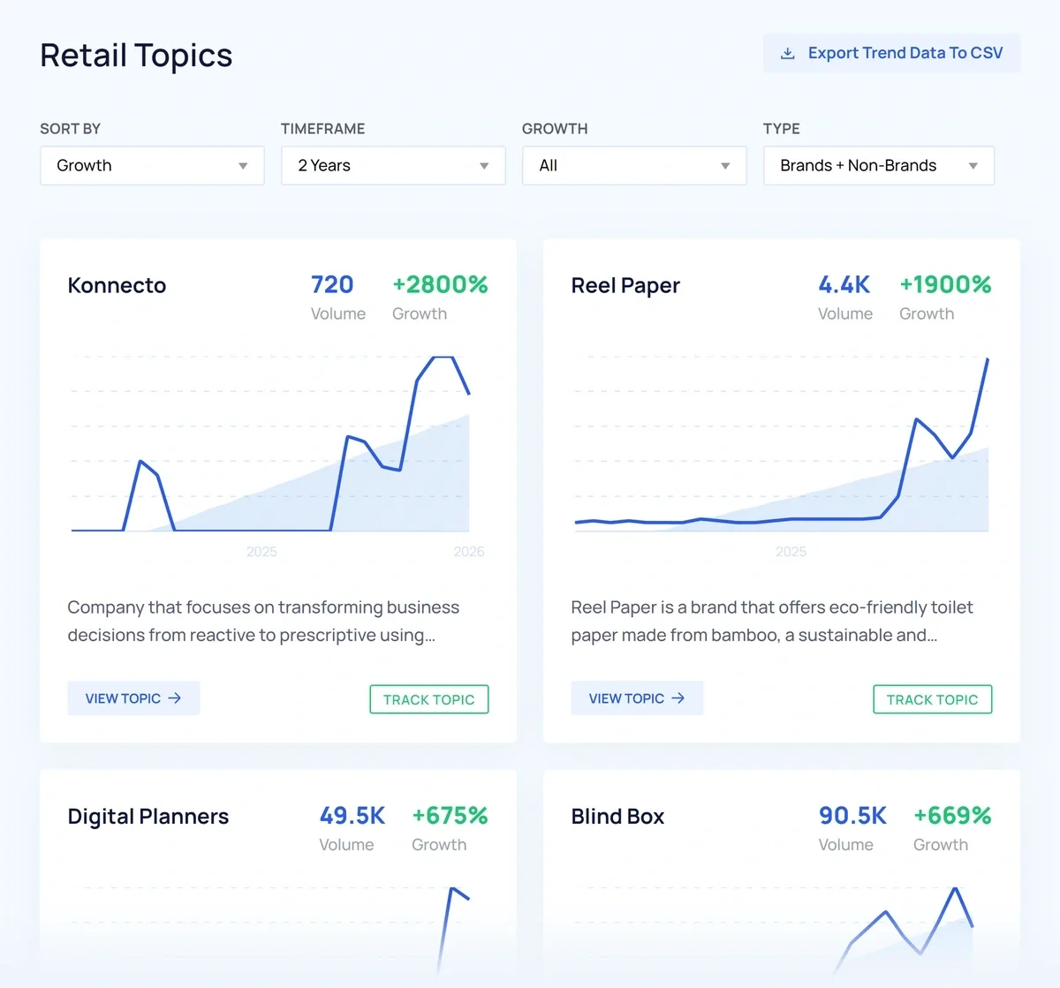1060x988 pixels.
Task: Track the Konnecto topic
Action: coord(428,699)
